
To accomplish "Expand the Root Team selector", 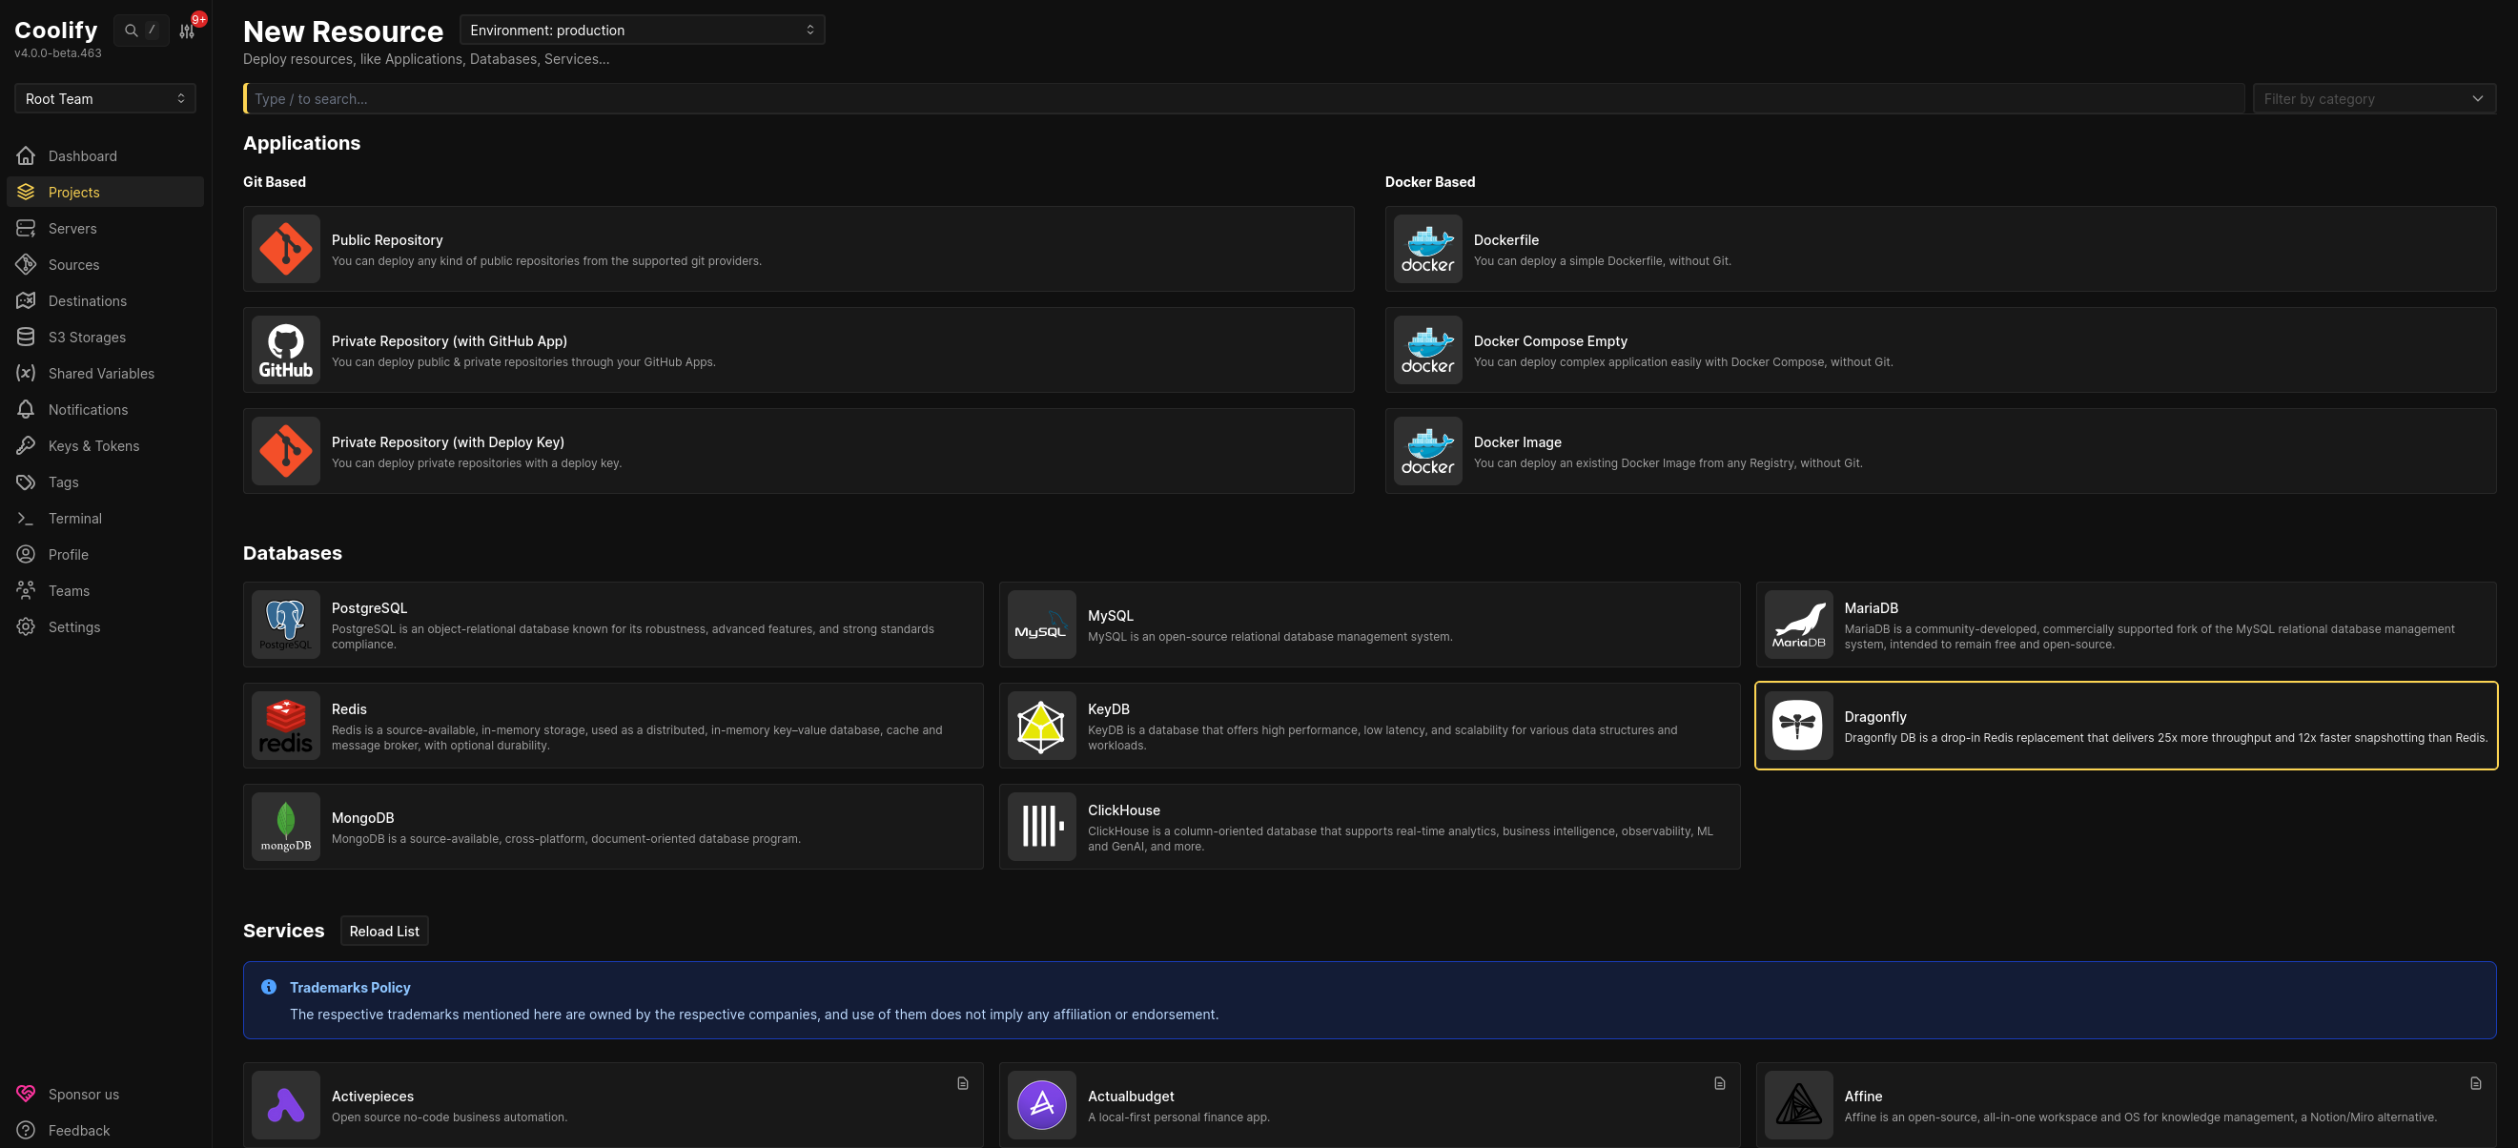I will pos(105,99).
